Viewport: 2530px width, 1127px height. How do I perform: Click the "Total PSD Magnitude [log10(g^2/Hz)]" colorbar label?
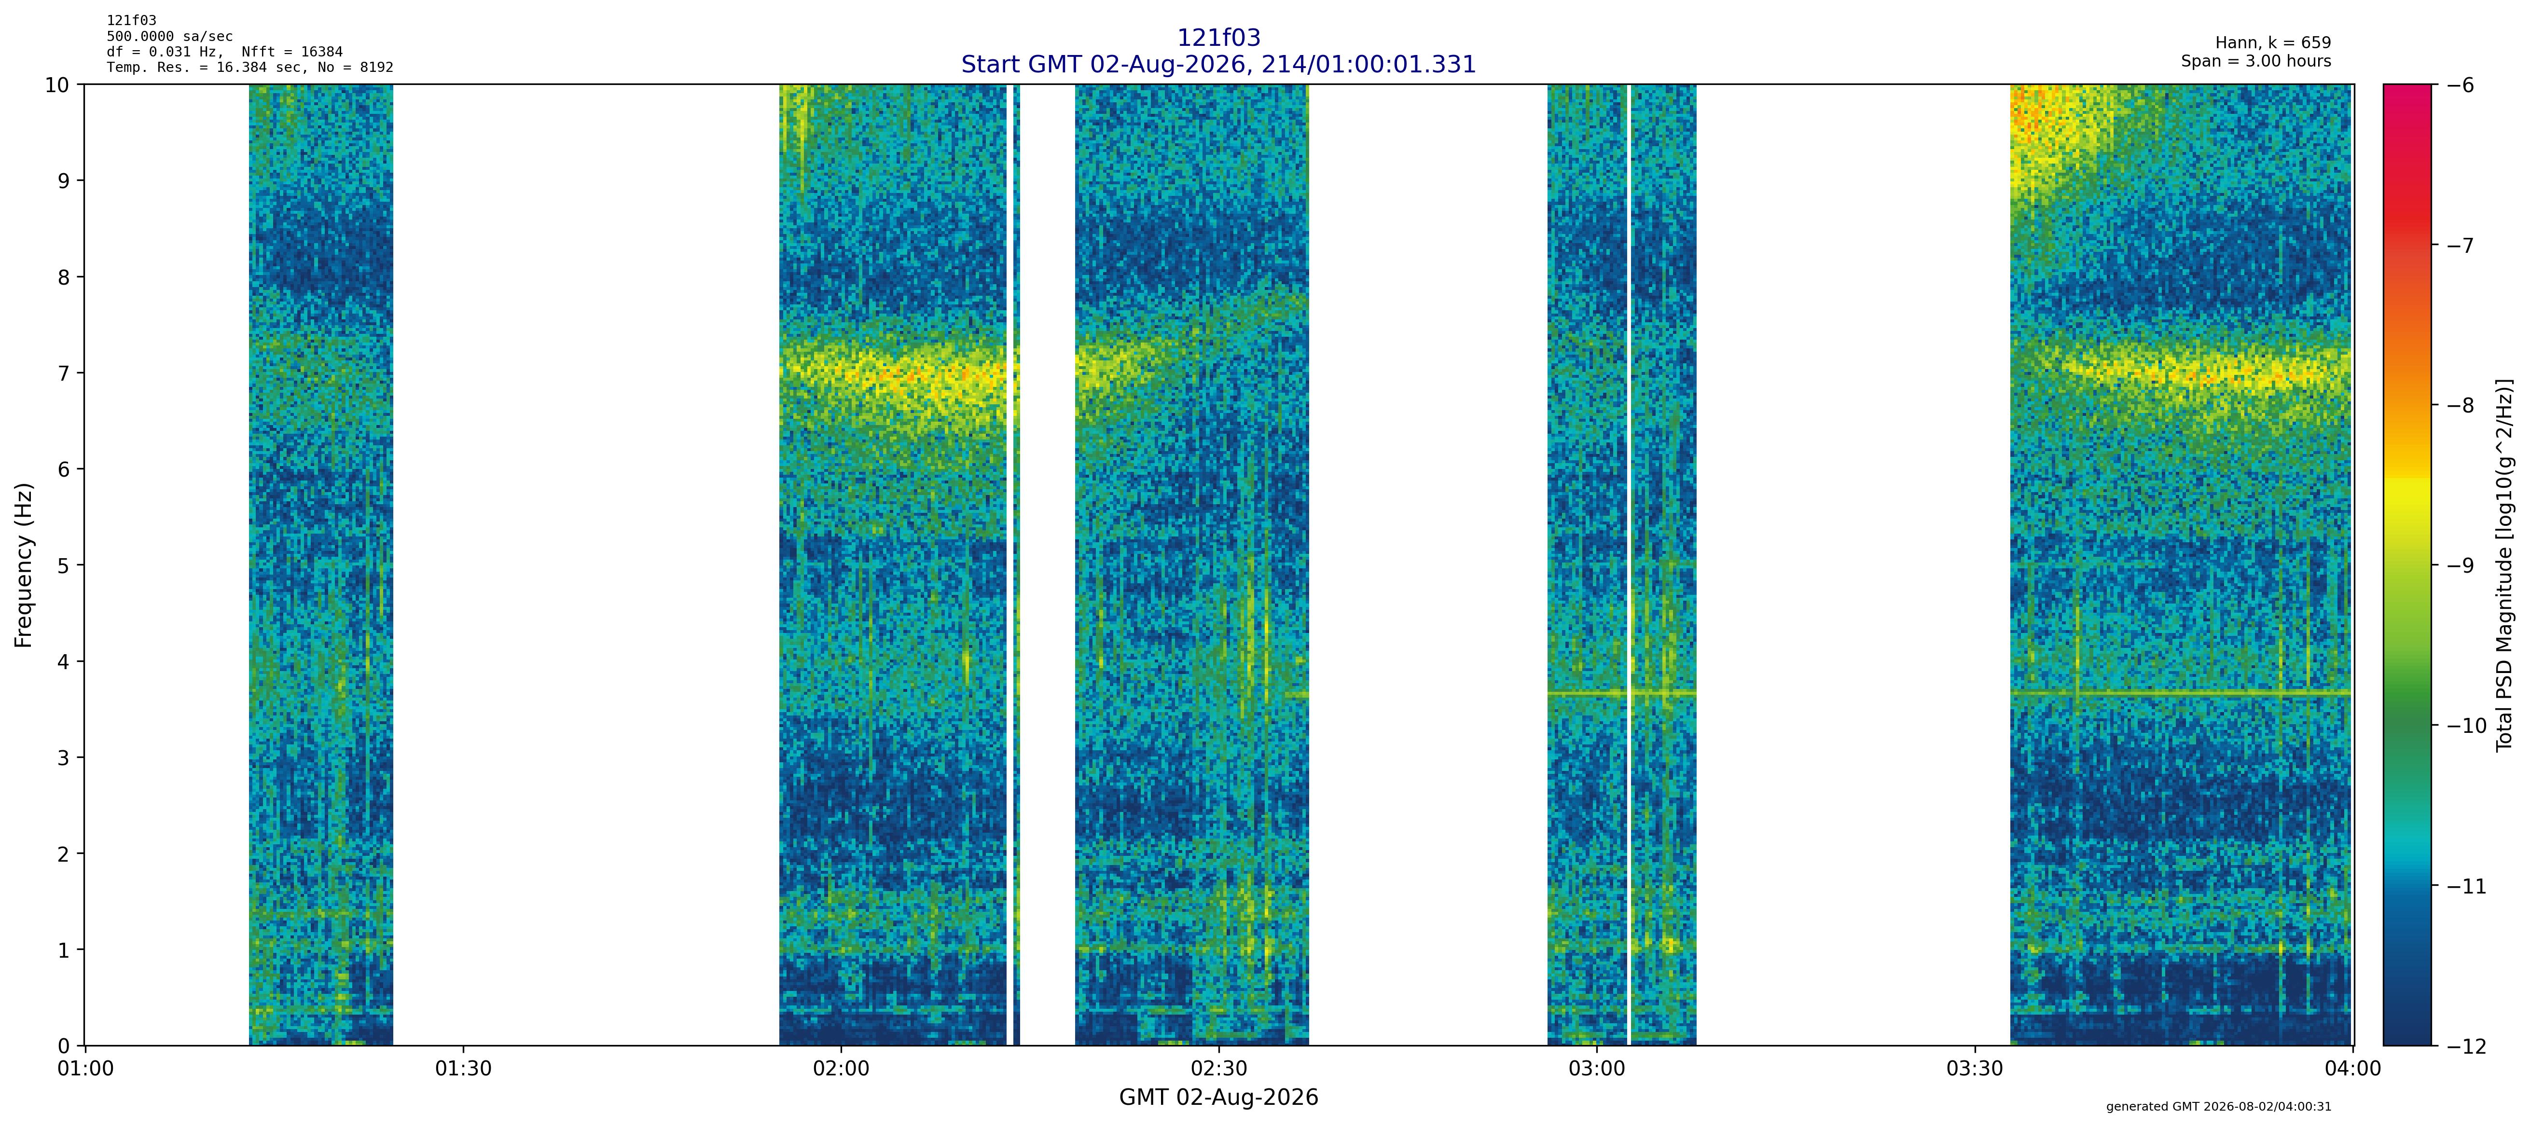(2504, 564)
